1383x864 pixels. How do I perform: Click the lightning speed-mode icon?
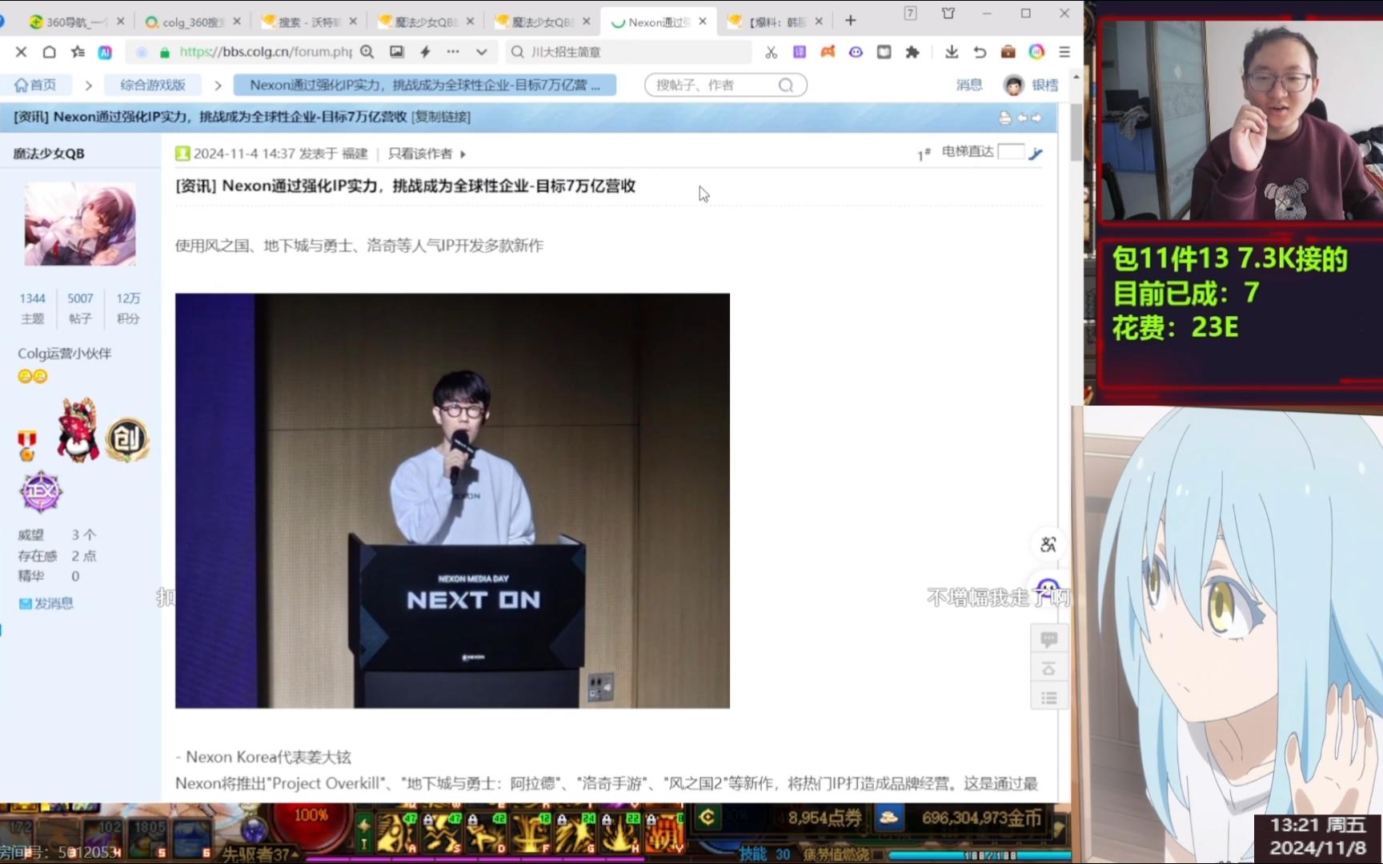[x=425, y=52]
